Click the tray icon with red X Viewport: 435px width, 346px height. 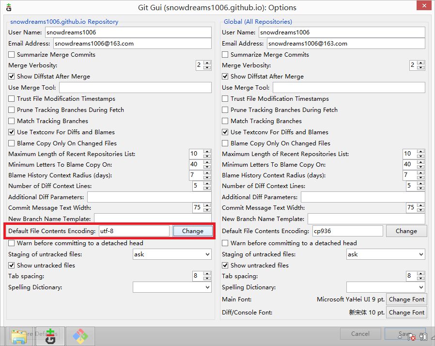pyautogui.click(x=412, y=337)
